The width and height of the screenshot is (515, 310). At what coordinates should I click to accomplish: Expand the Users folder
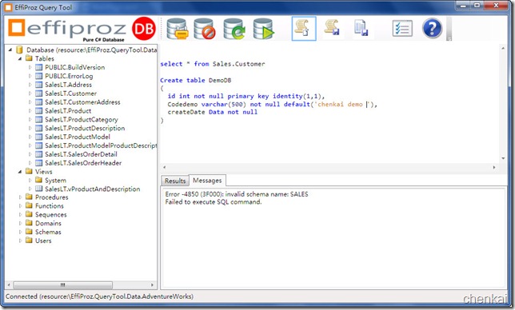pyautogui.click(x=20, y=240)
